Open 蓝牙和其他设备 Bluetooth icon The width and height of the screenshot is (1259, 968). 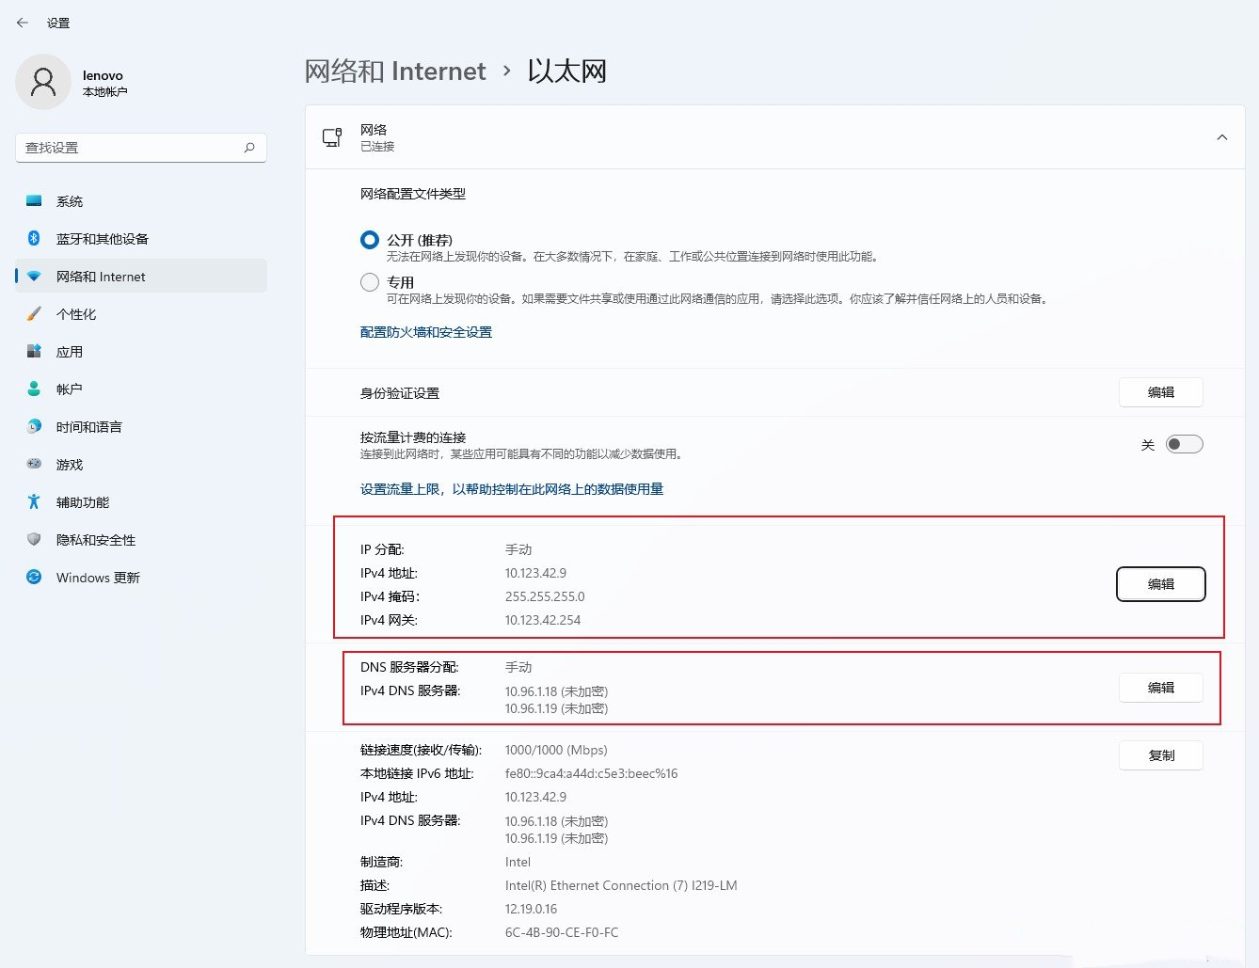point(34,239)
